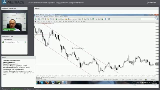Click the taskbar volume speaker icon
This screenshot has height=90, width=160.
pyautogui.click(x=147, y=82)
